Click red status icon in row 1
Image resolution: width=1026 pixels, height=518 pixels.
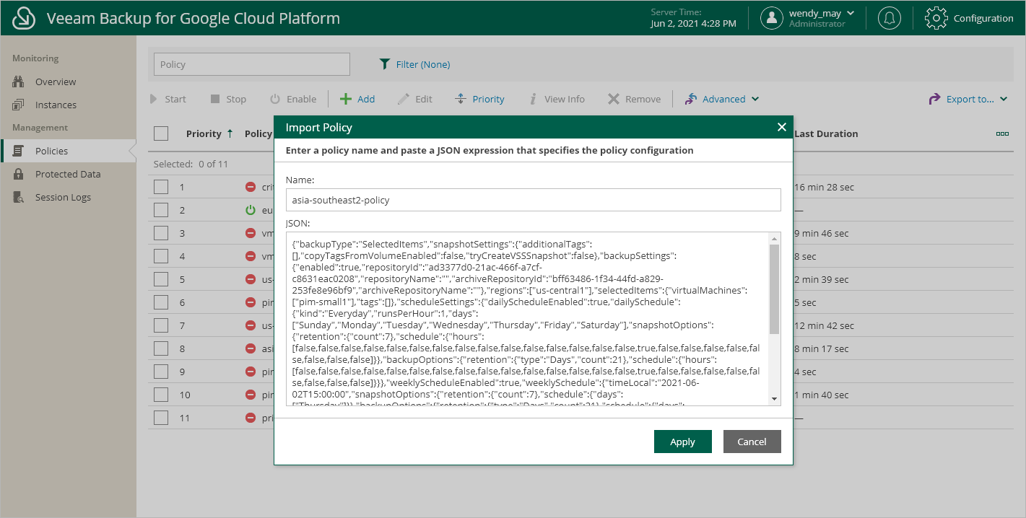(251, 187)
